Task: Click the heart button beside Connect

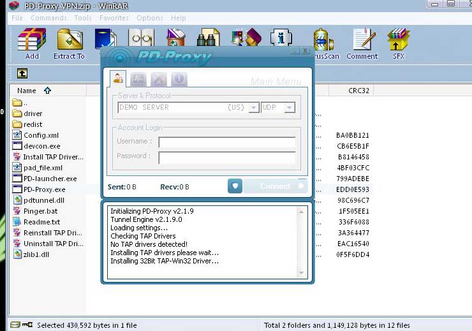Action: coord(235,186)
